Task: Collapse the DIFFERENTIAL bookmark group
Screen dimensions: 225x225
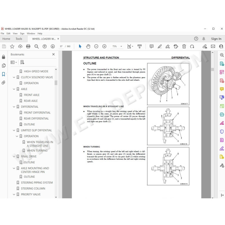Action: click(x=14, y=107)
